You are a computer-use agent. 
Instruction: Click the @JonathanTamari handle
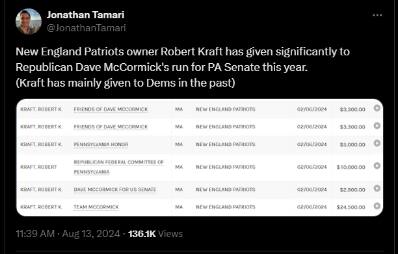86,28
